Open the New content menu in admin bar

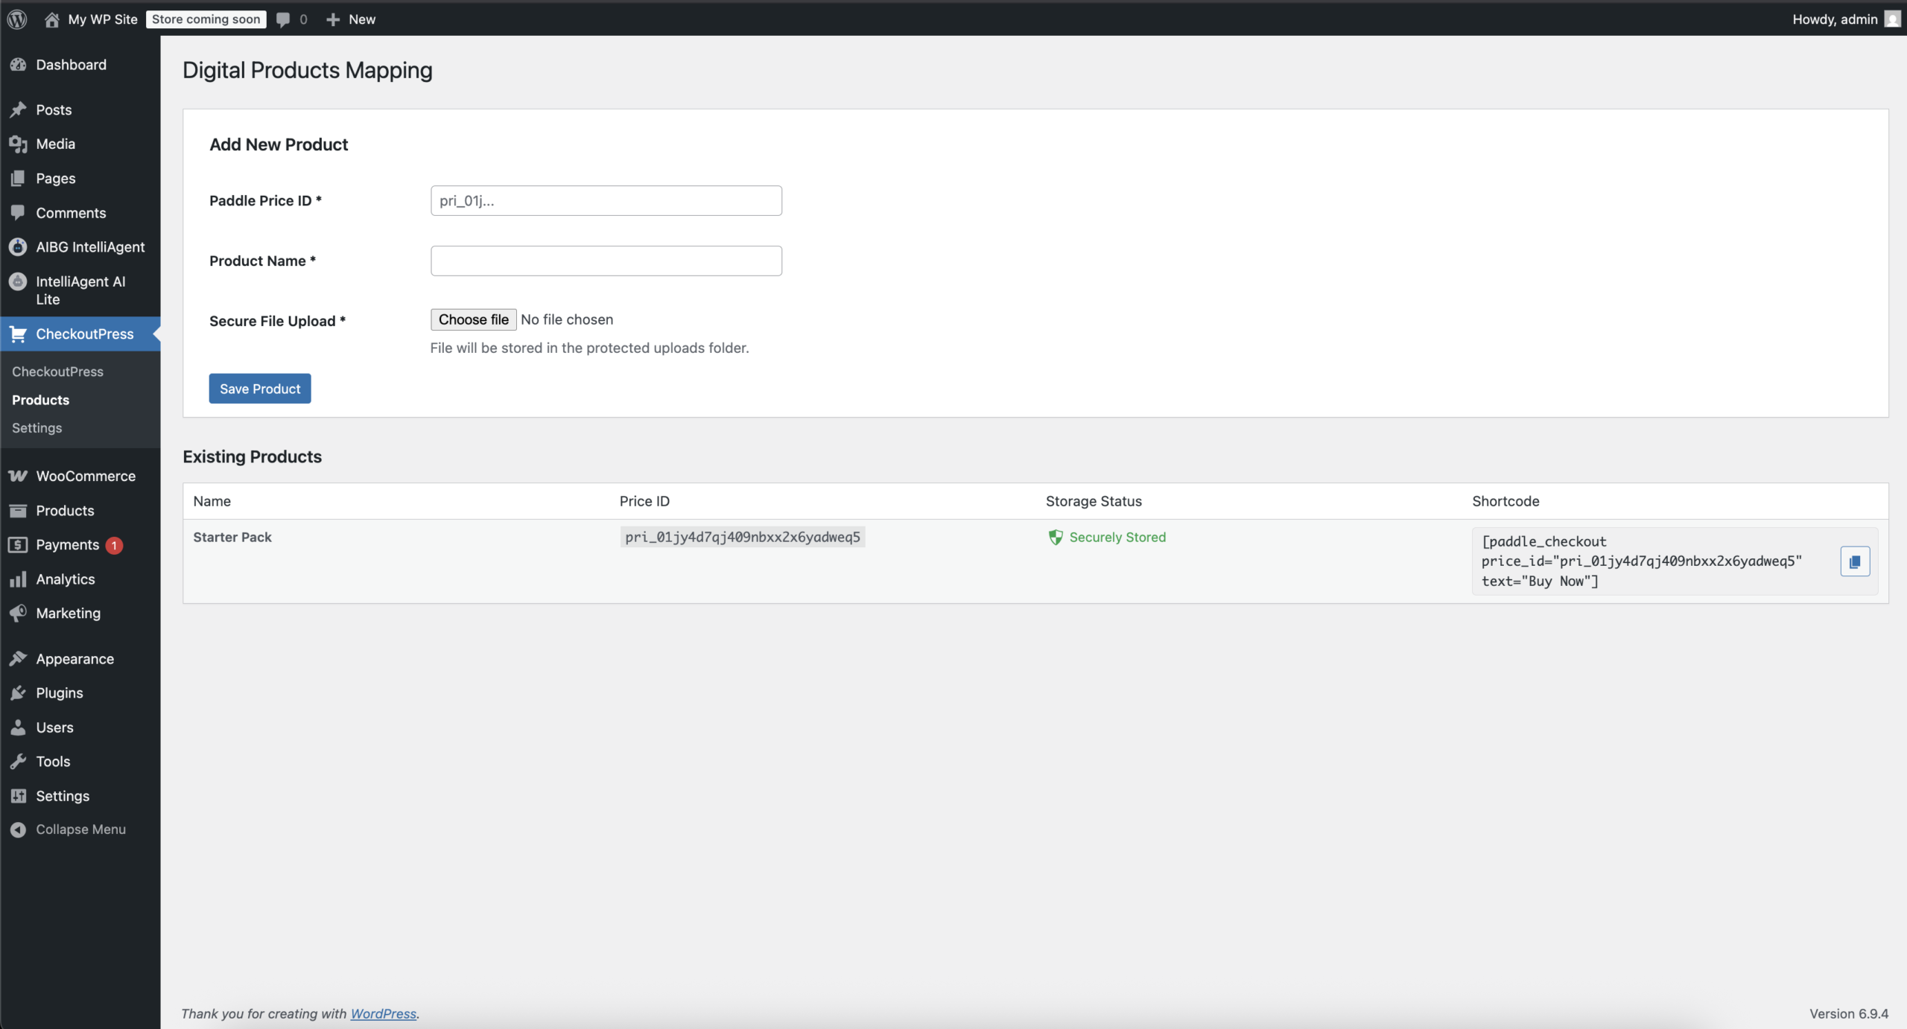pos(351,19)
